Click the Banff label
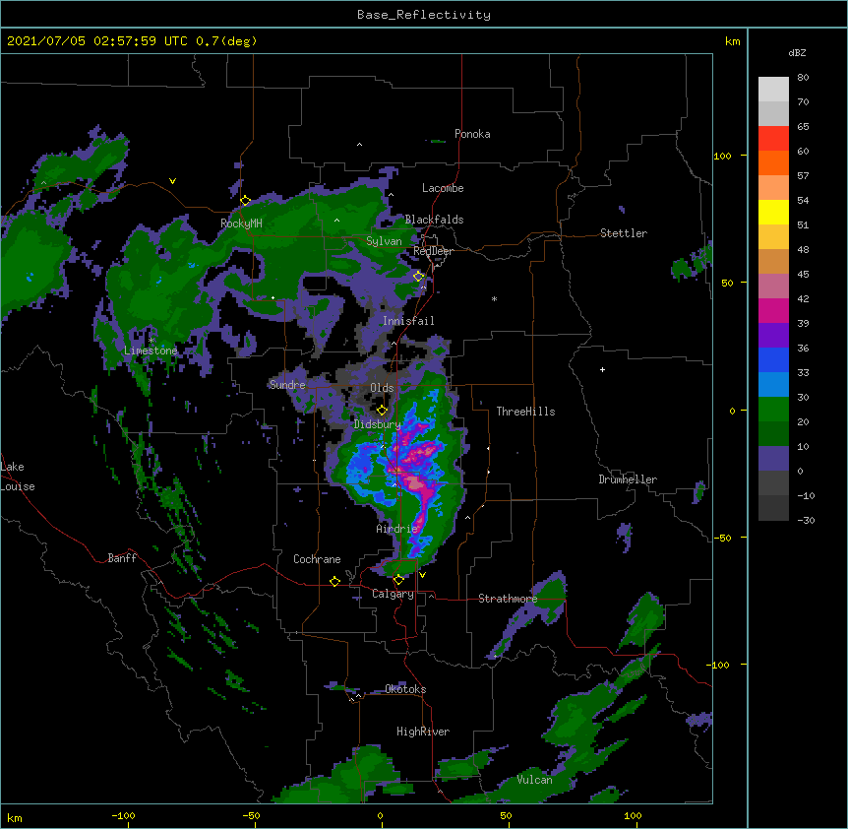848x829 pixels. [122, 558]
